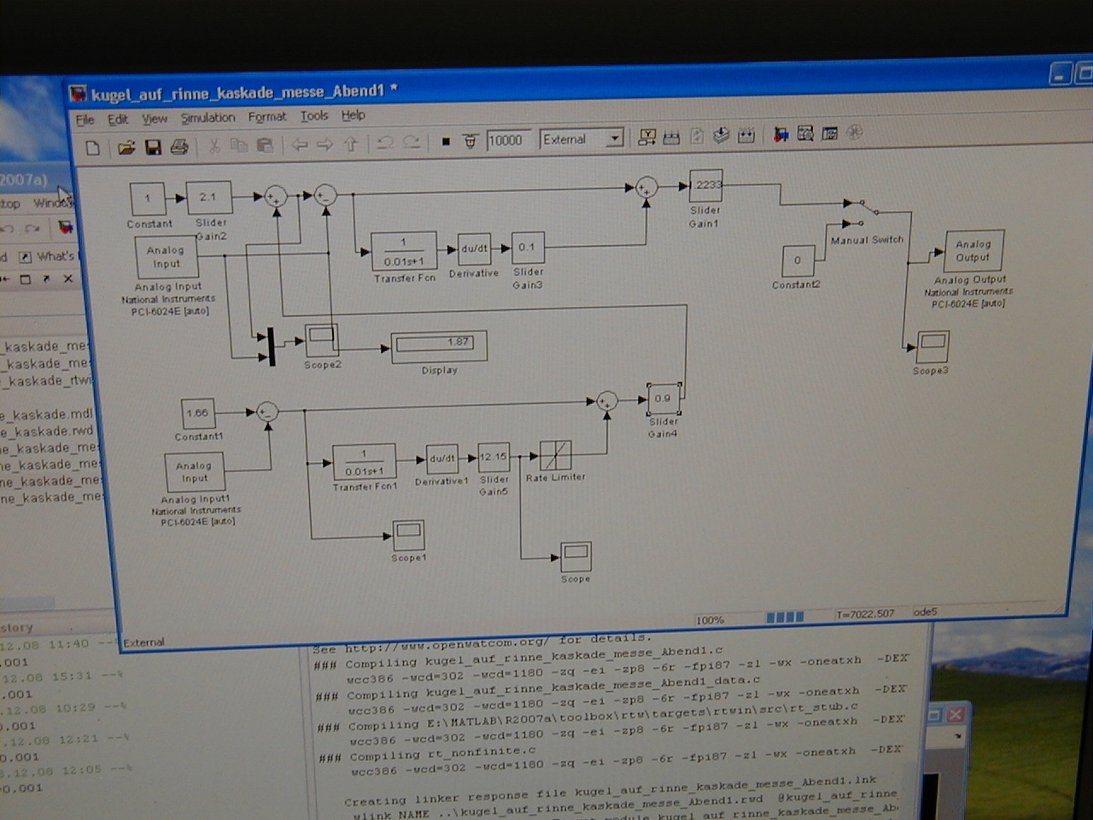
Task: Click the Go to parent system up arrow
Action: point(350,144)
